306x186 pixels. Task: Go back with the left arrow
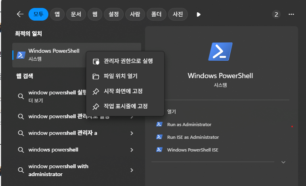tap(20, 14)
